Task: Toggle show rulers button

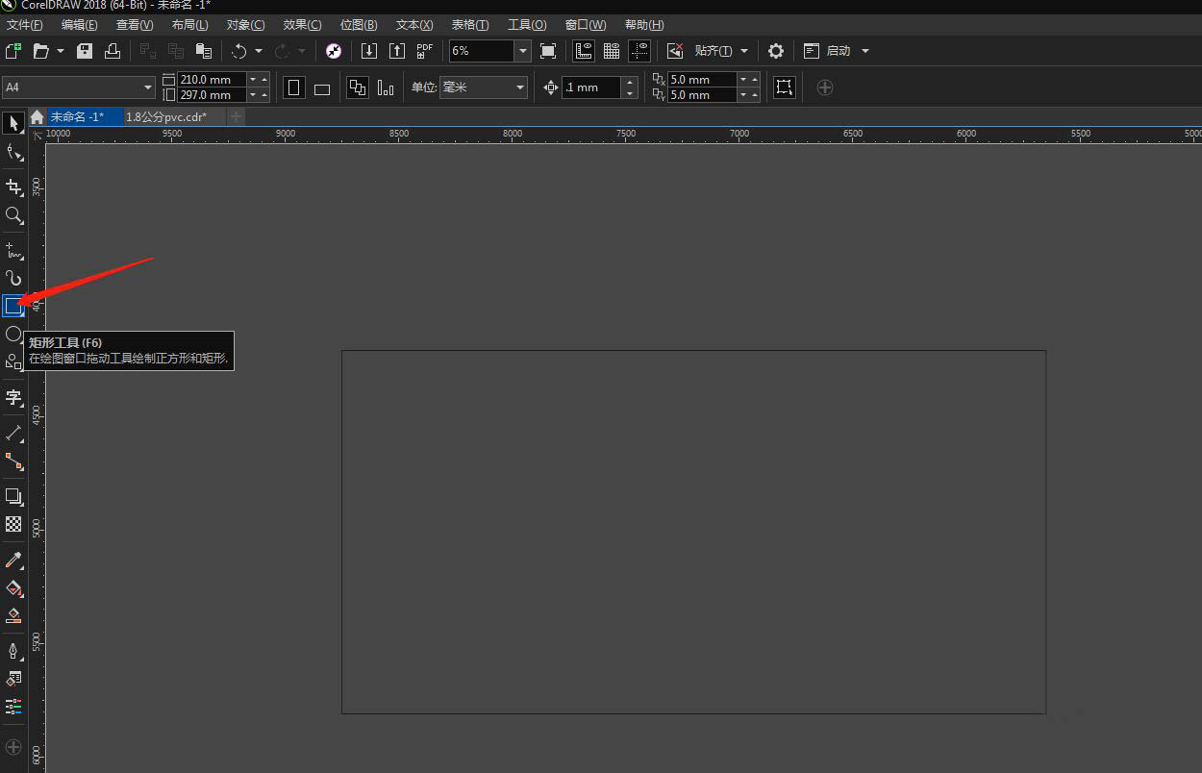Action: click(x=583, y=51)
